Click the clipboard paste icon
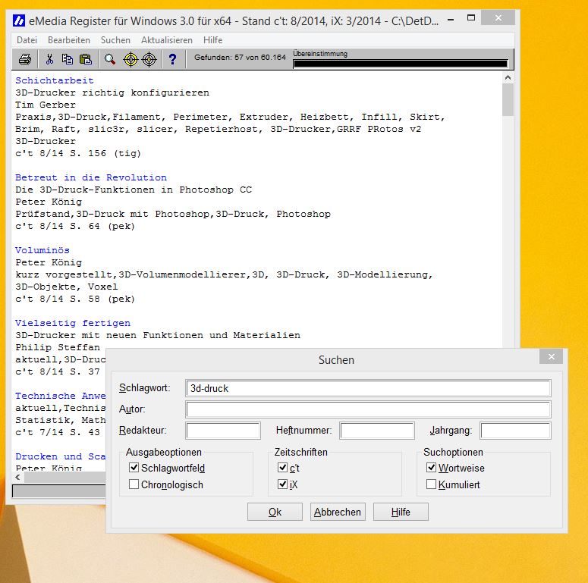This screenshot has height=583, width=588. point(86,59)
